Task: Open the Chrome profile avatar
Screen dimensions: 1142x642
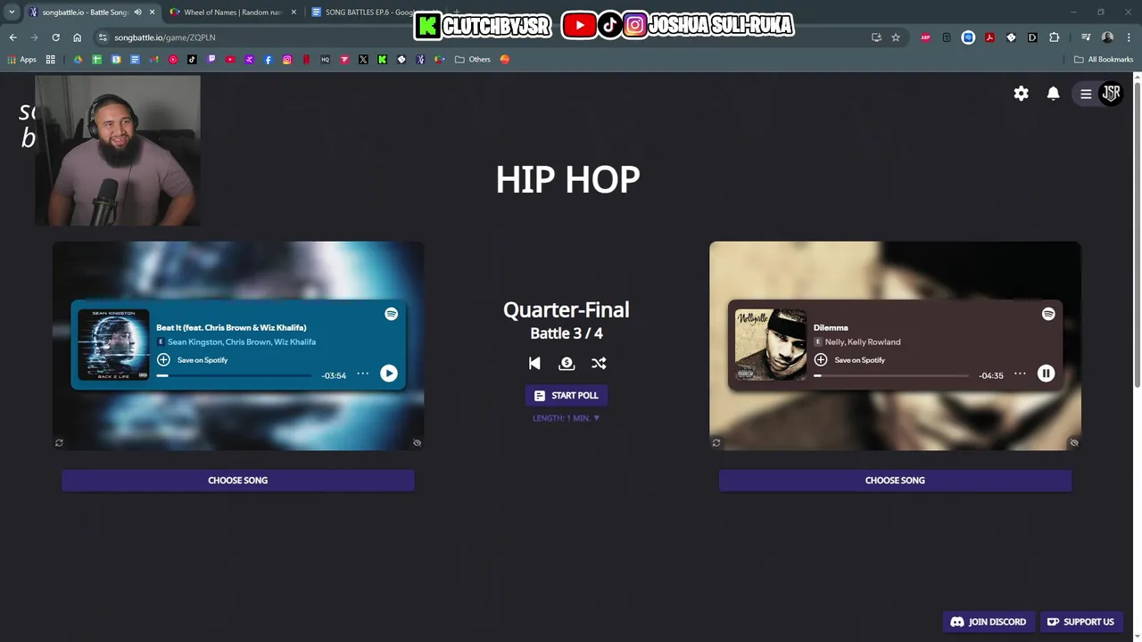Action: pyautogui.click(x=1107, y=37)
